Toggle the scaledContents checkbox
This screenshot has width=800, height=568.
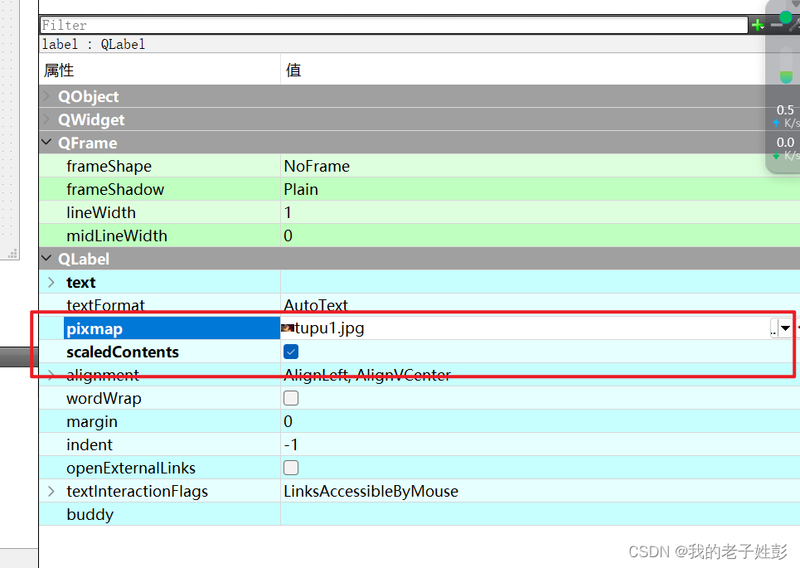point(291,352)
